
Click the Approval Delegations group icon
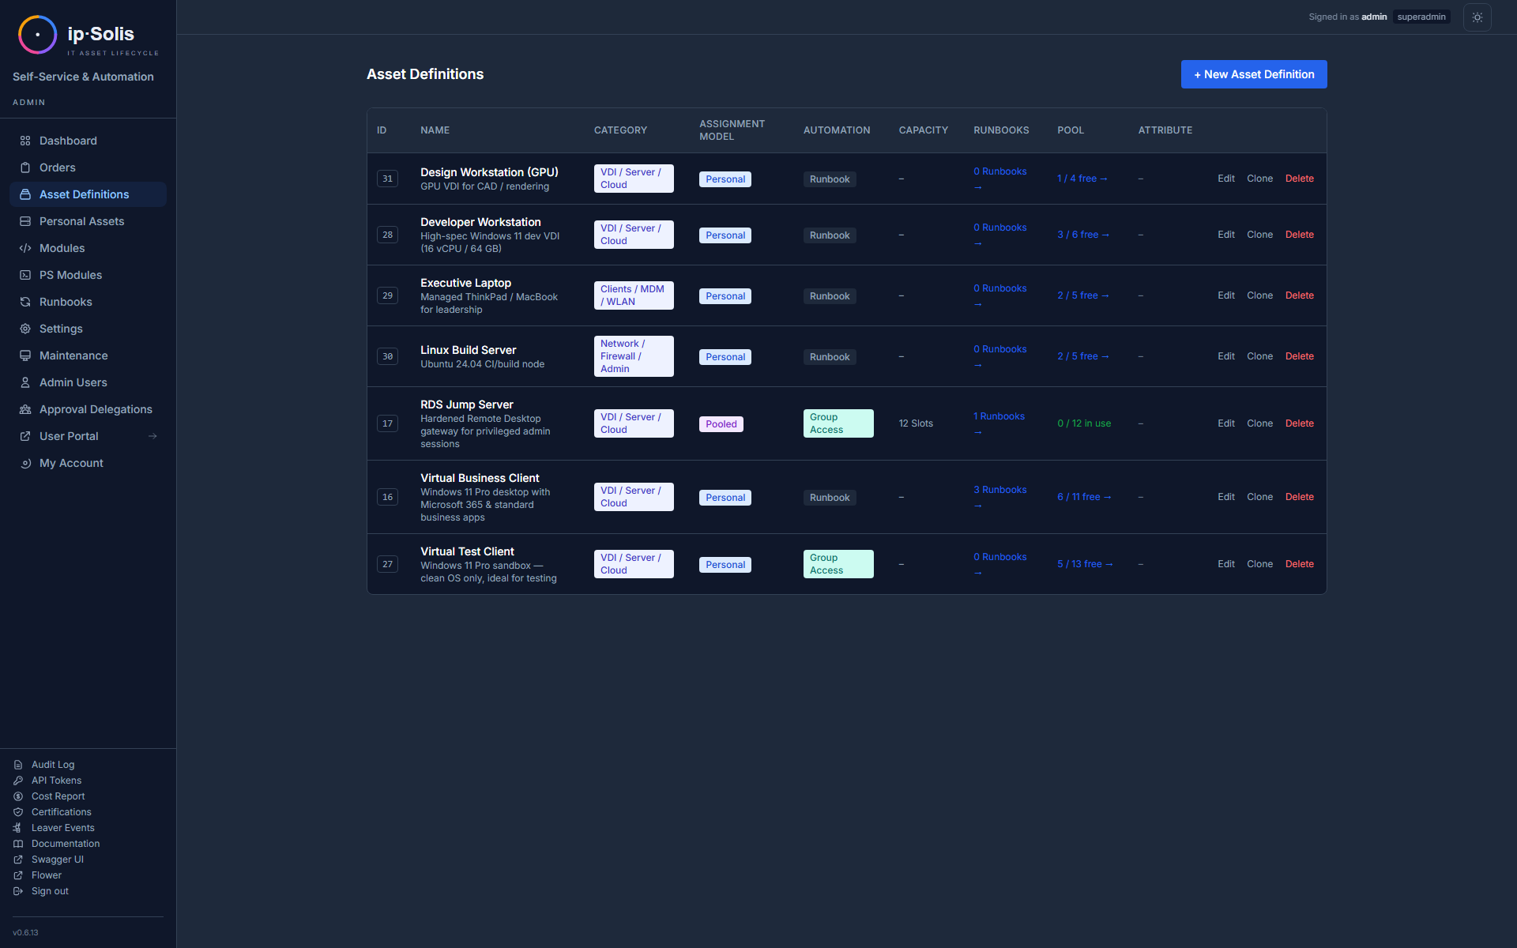pyautogui.click(x=25, y=409)
